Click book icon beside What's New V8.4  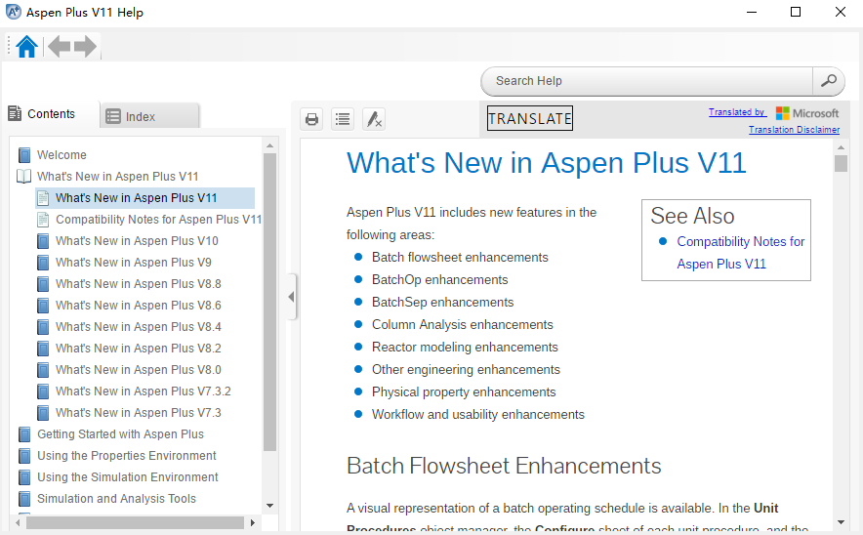tap(43, 327)
